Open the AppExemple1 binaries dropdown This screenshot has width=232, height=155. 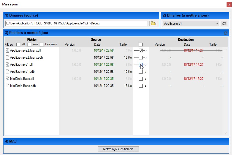[x=191, y=24]
